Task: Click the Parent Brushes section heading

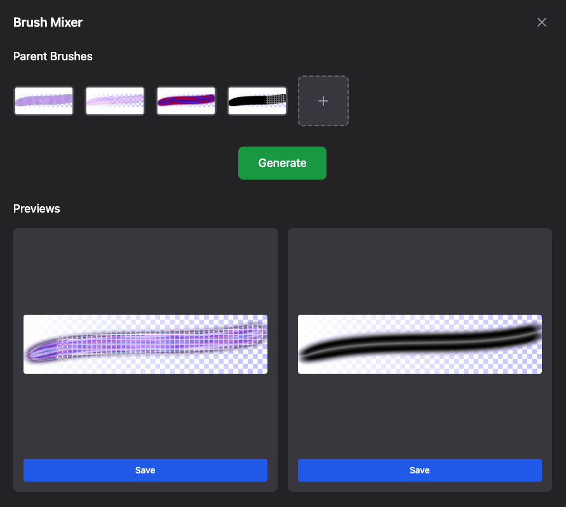Action: pos(53,56)
